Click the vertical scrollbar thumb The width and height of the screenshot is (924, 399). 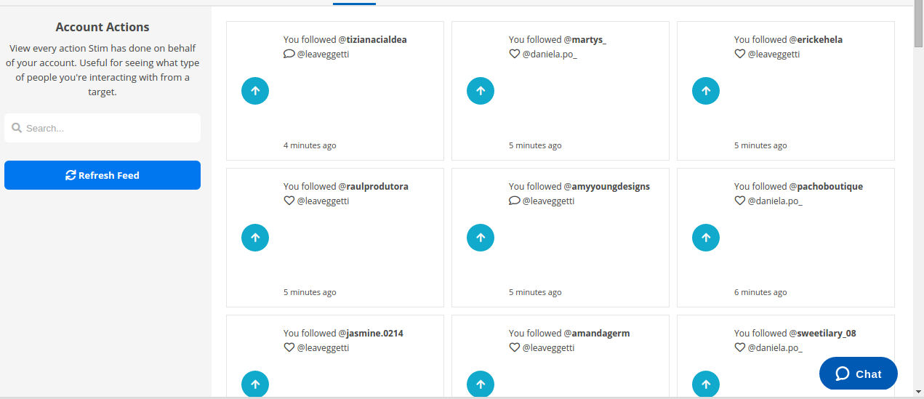pyautogui.click(x=919, y=25)
